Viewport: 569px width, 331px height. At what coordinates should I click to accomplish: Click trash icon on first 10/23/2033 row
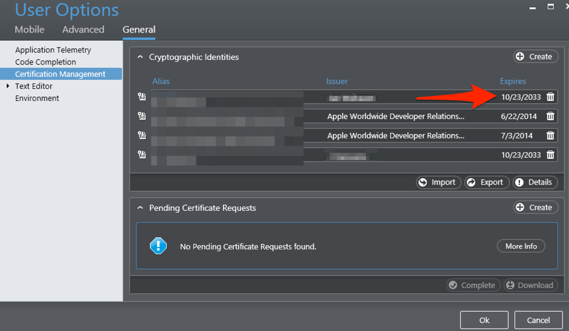[550, 97]
